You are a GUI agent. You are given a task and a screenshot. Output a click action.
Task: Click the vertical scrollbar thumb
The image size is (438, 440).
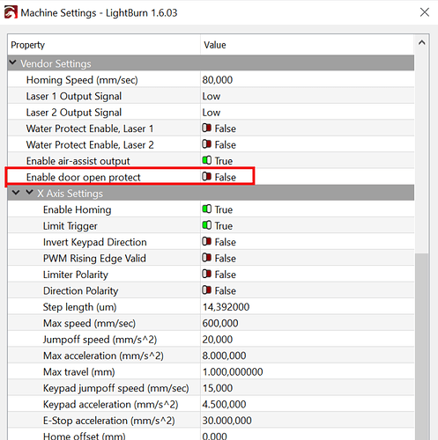(422, 347)
